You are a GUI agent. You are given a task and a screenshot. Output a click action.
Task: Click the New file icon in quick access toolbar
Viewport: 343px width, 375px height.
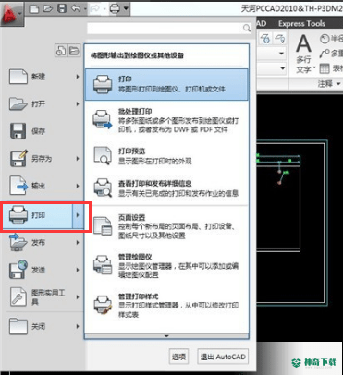(34, 8)
